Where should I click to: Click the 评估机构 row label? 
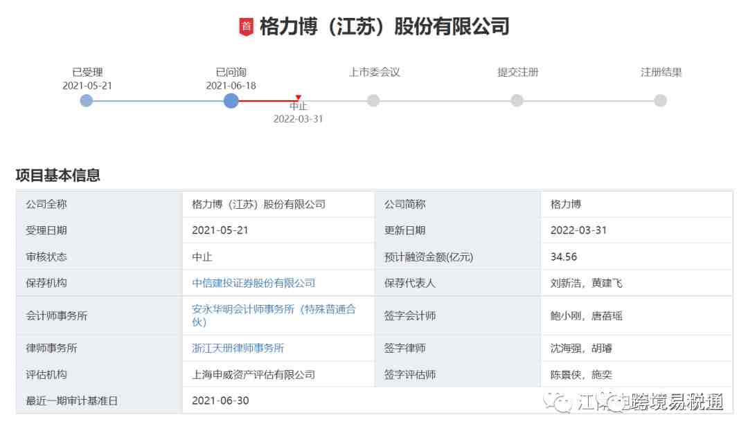46,375
